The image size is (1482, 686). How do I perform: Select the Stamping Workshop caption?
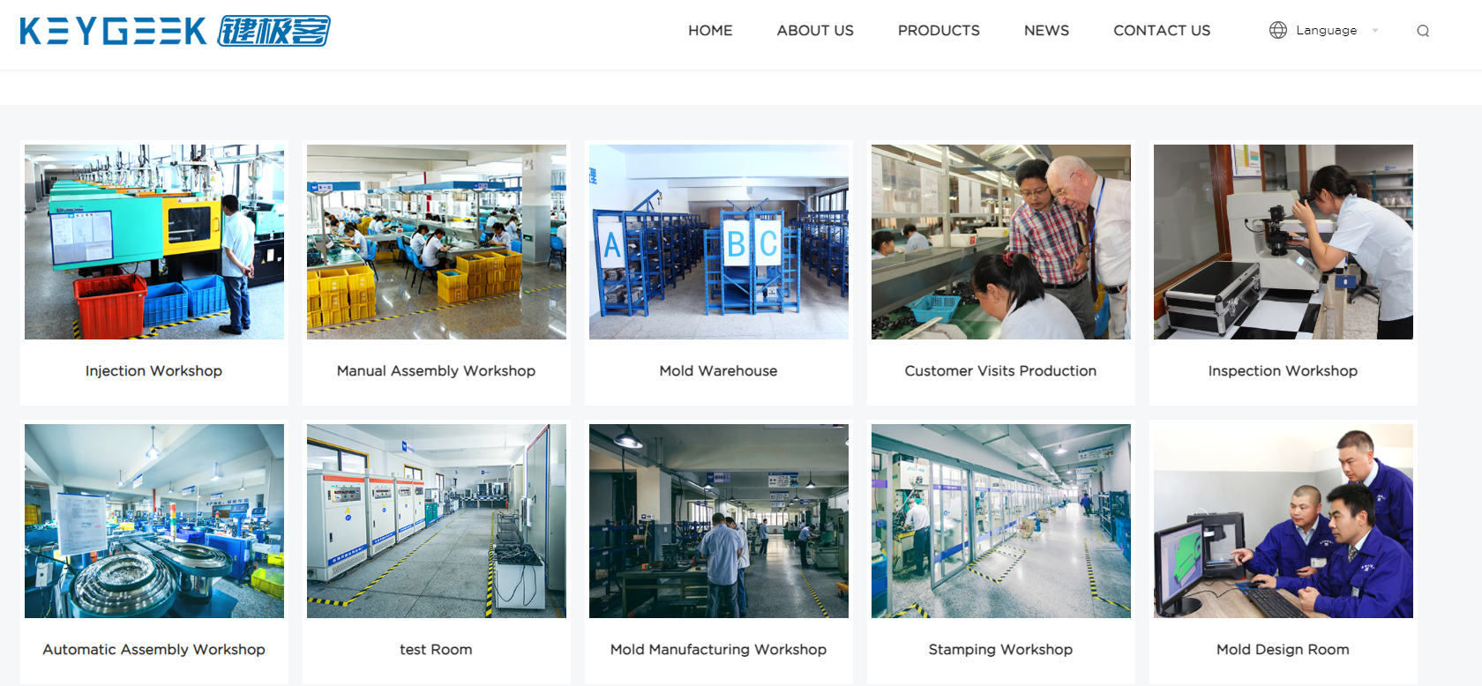point(1000,650)
